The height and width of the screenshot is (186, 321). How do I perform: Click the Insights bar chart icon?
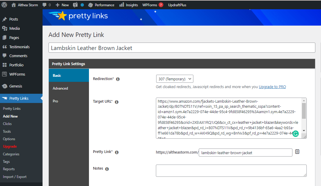click(122, 5)
